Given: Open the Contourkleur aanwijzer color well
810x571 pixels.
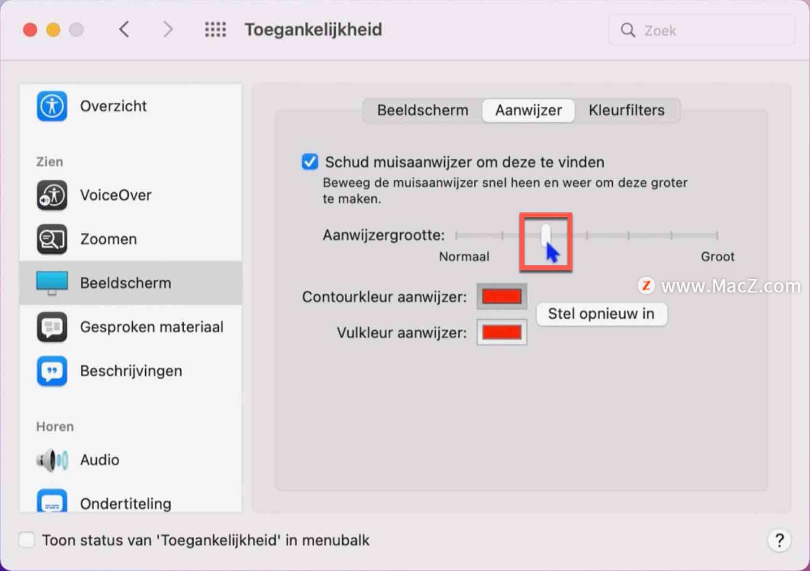Looking at the screenshot, I should pos(502,297).
